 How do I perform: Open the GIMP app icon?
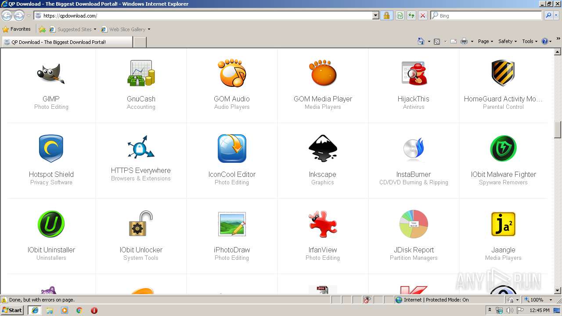coord(51,73)
